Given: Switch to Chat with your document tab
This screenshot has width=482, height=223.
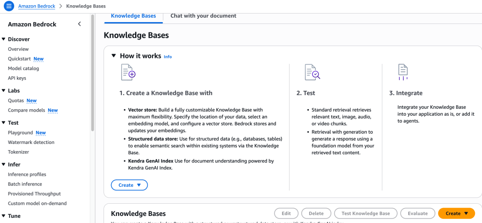Looking at the screenshot, I should 203,16.
